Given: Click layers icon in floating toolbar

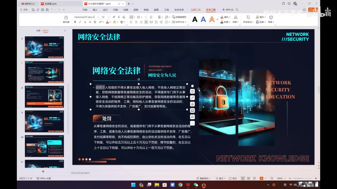Looking at the screenshot, I should pos(192,91).
